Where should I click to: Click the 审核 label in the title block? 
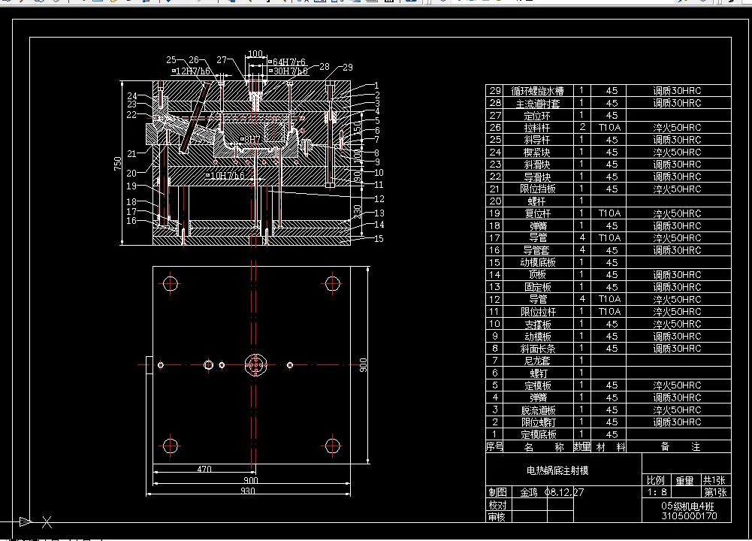[x=497, y=517]
